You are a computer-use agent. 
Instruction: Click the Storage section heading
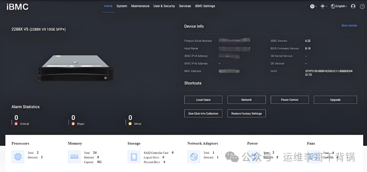134,144
